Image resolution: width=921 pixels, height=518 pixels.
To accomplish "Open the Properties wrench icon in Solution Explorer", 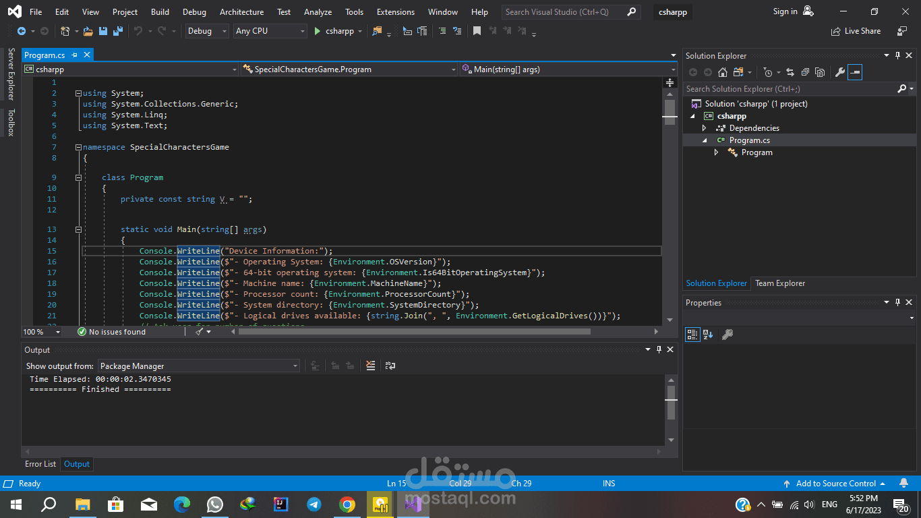I will [840, 72].
